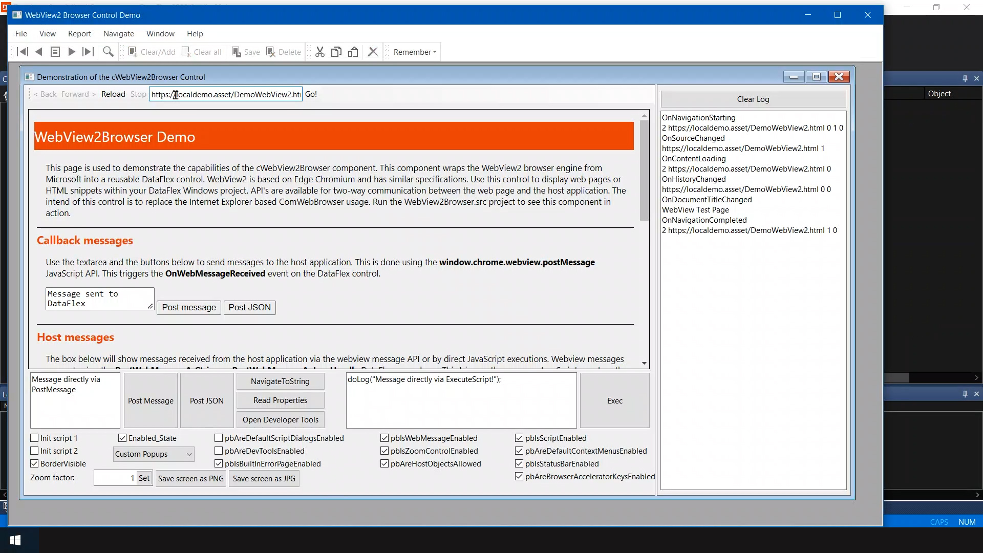The height and width of the screenshot is (553, 983).
Task: Click the Exec button
Action: pos(615,401)
